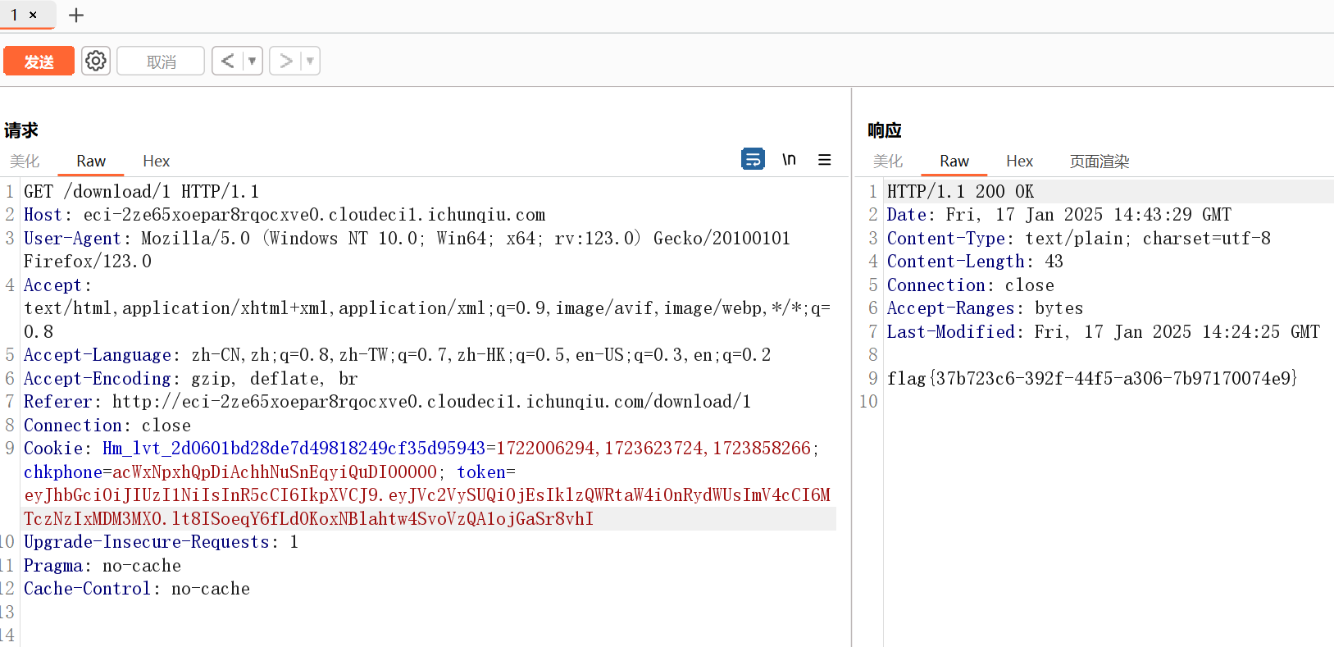Switch response view to Hex tab
Image resolution: width=1334 pixels, height=647 pixels.
point(1019,161)
